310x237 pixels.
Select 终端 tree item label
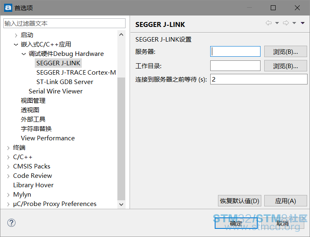pyautogui.click(x=19, y=148)
